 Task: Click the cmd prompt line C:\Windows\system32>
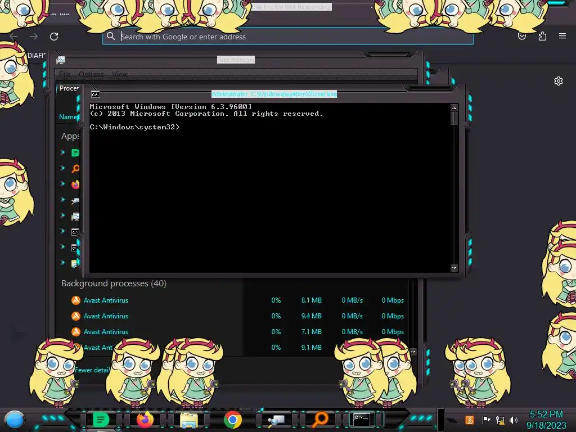tap(134, 127)
